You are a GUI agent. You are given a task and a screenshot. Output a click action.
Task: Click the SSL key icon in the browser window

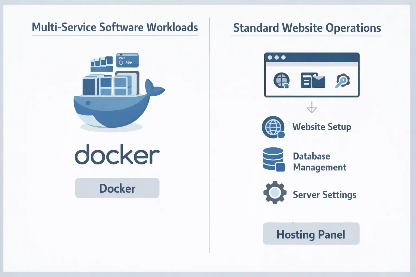point(343,81)
